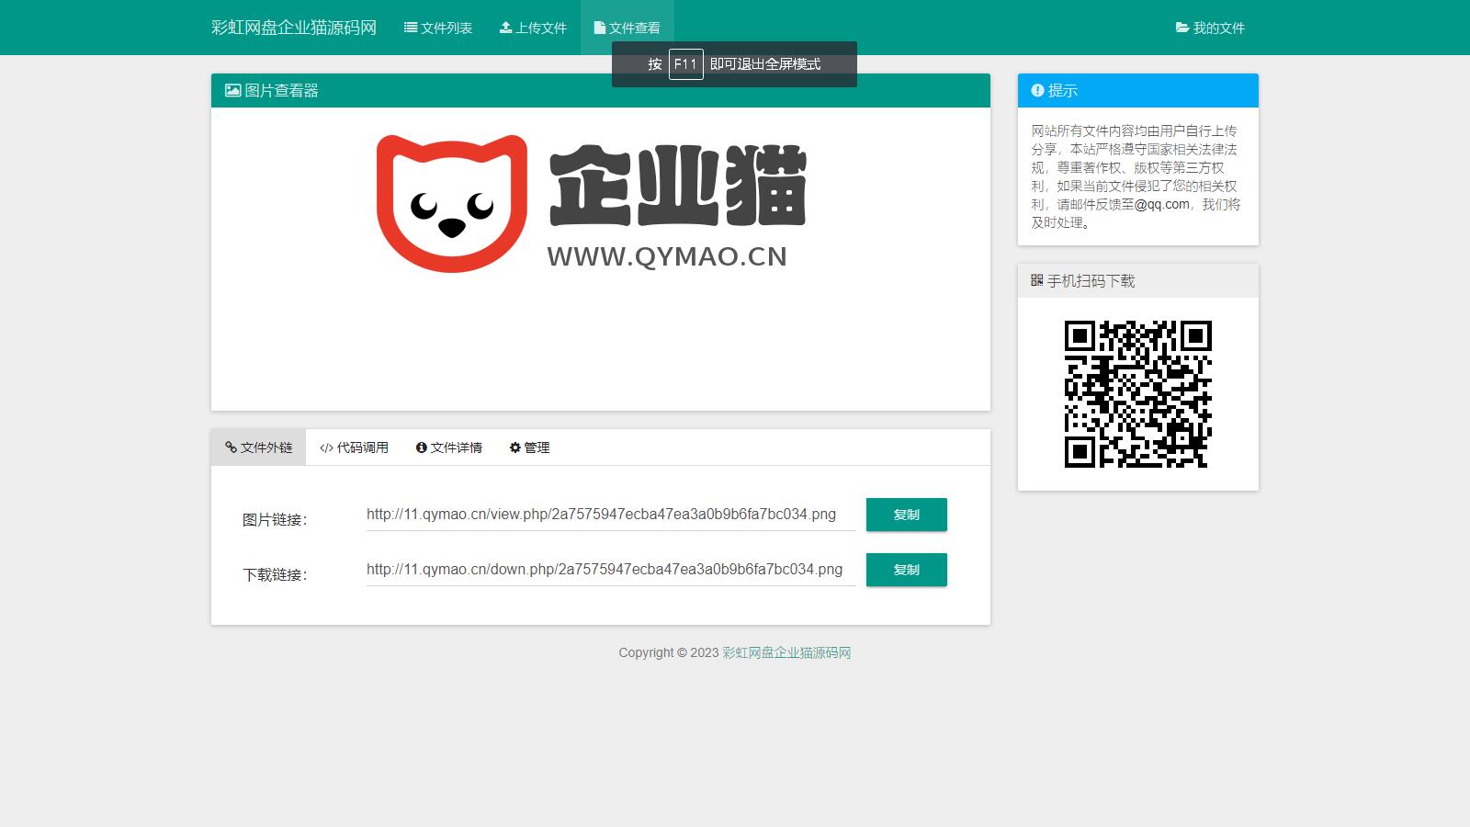Screen dimensions: 1470x827
Task: Click the 图片查看器 panel title
Action: pos(282,90)
